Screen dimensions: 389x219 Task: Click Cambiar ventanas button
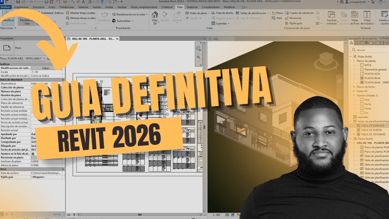[332, 18]
